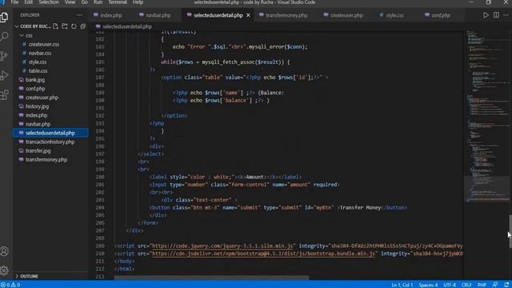Open the Explorer view icon
This screenshot has width=512, height=288.
(4, 17)
